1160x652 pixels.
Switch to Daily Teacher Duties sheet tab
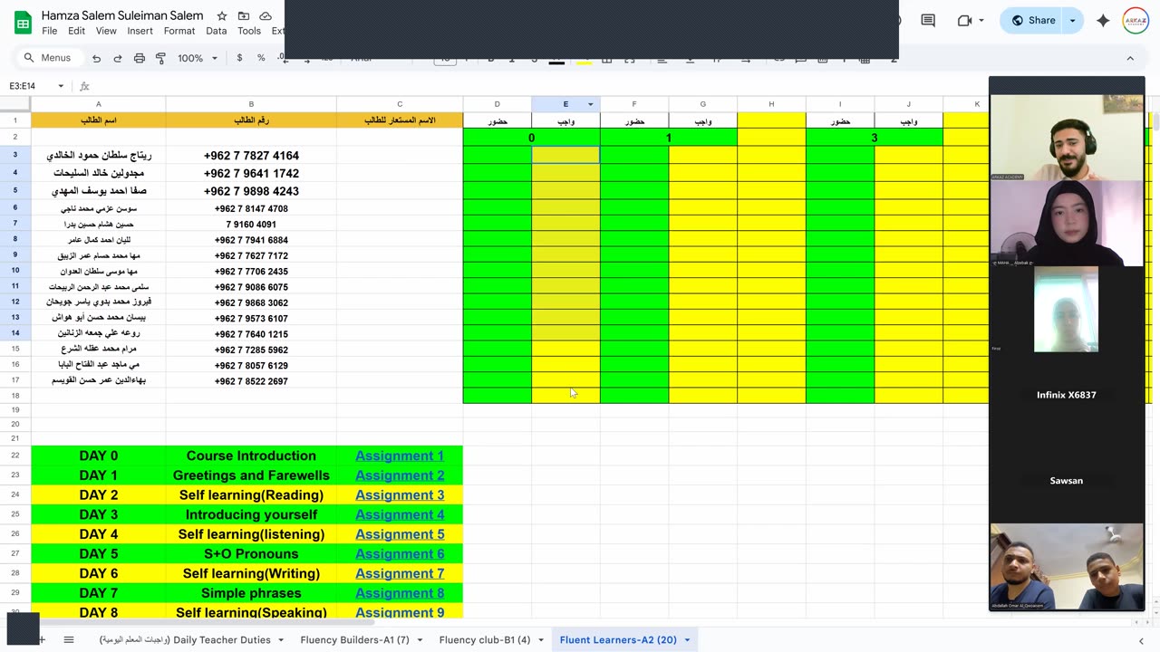tap(185, 639)
